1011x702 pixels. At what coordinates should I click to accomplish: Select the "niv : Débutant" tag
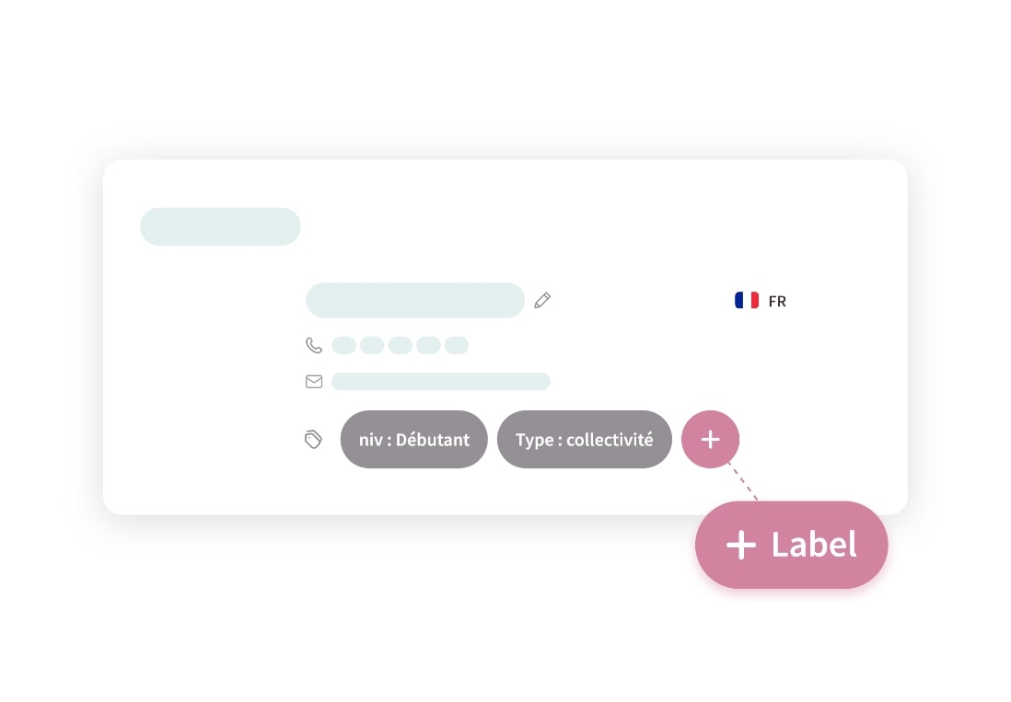tap(413, 440)
